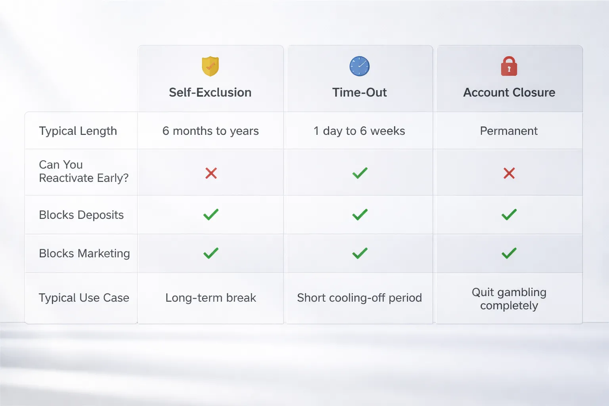Click the 'Quit gambling completely' cell
Viewport: 609px width, 406px height.
pos(509,299)
